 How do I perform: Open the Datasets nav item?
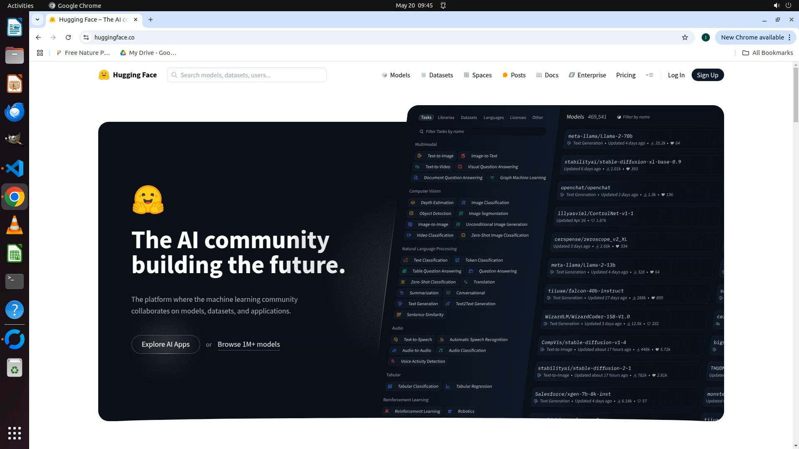pos(437,75)
